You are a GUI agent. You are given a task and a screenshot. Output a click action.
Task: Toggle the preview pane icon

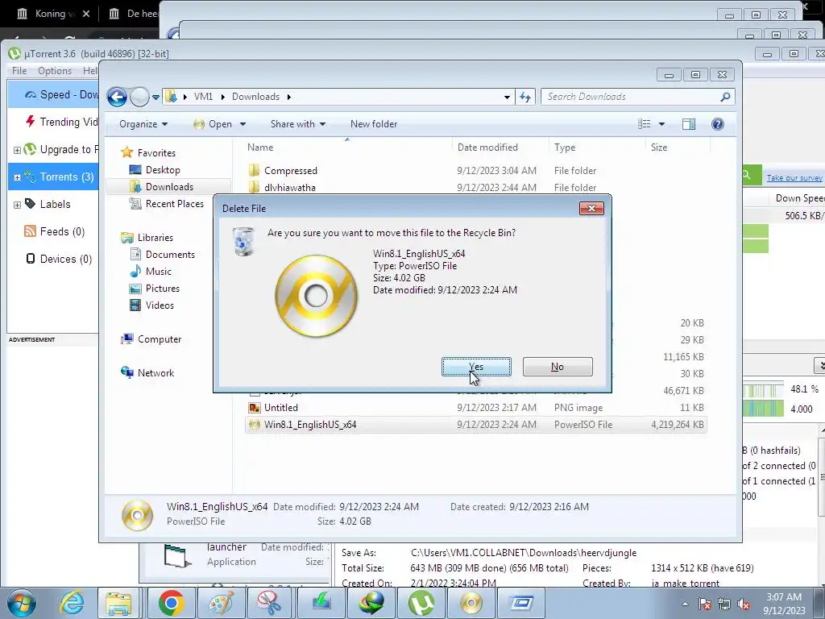click(689, 124)
